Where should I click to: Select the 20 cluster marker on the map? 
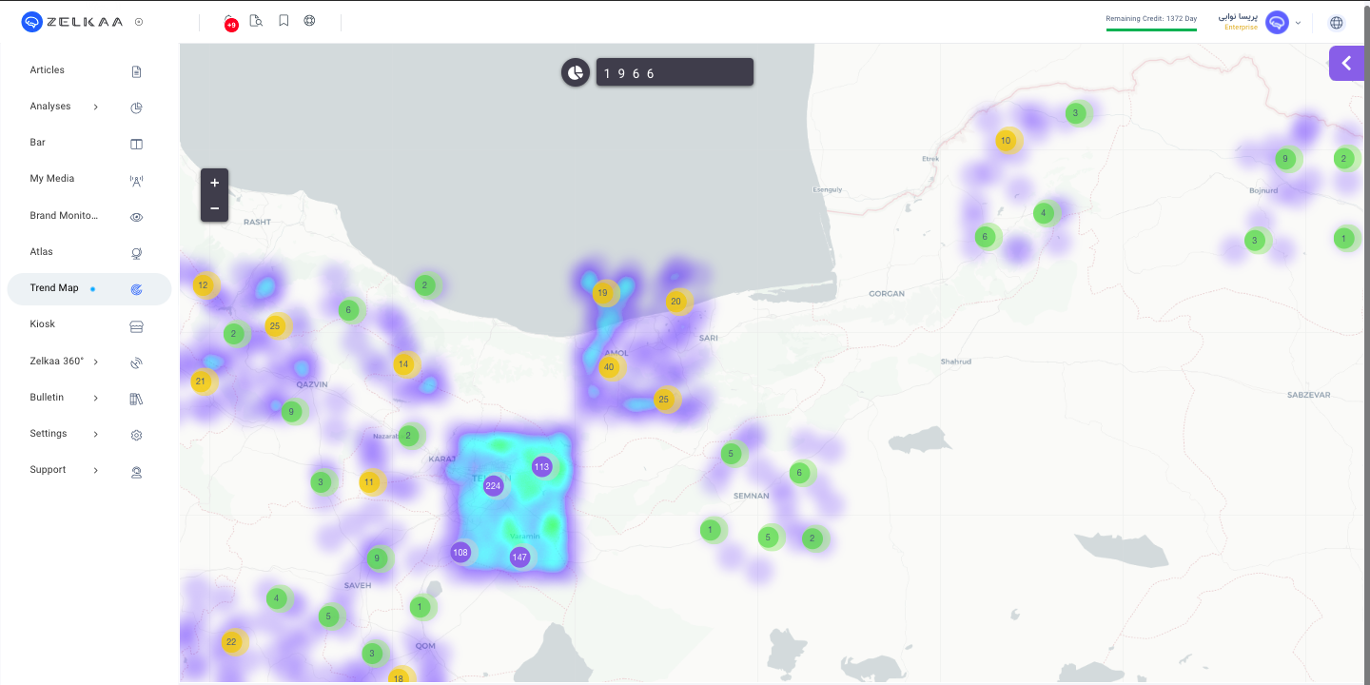(675, 301)
